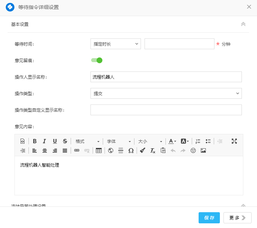
Task: Click the 保存 button
Action: coord(209,218)
